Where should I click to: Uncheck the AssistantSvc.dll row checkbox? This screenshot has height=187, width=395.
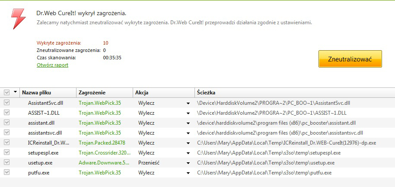7,103
